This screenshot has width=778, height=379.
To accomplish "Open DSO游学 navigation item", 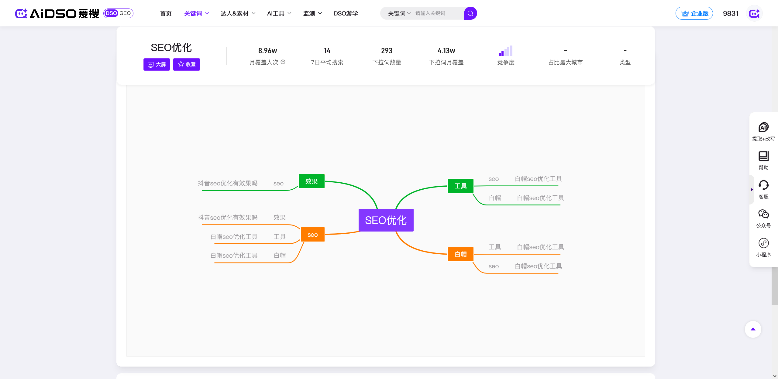I will [346, 13].
